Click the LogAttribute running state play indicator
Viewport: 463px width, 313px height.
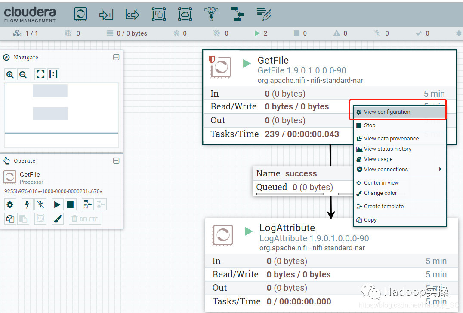[x=249, y=231]
